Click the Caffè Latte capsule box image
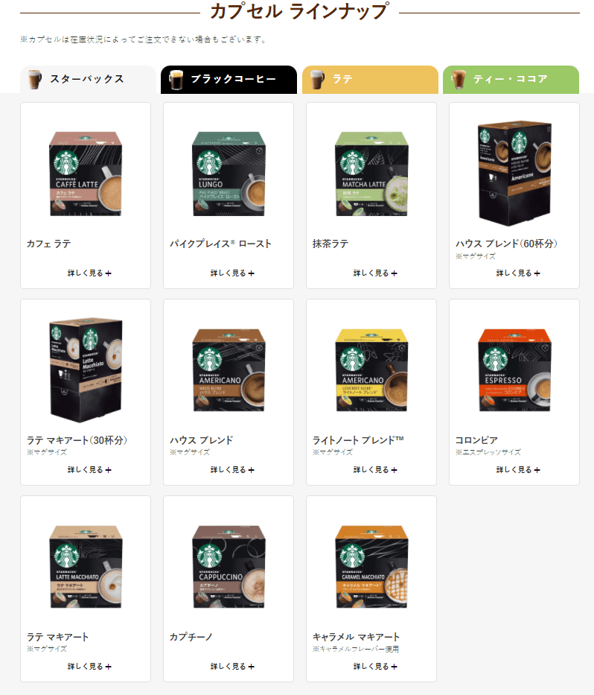The height and width of the screenshot is (695, 594). (86, 174)
